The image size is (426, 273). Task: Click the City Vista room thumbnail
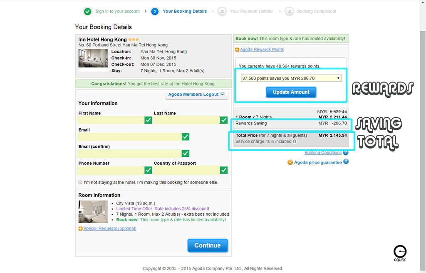93,212
